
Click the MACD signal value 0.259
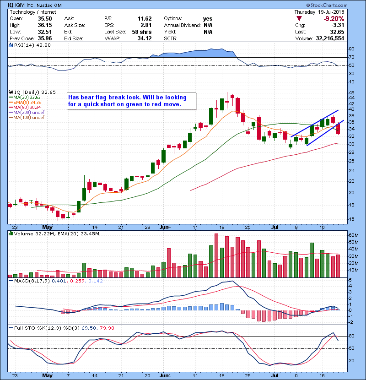(x=77, y=281)
